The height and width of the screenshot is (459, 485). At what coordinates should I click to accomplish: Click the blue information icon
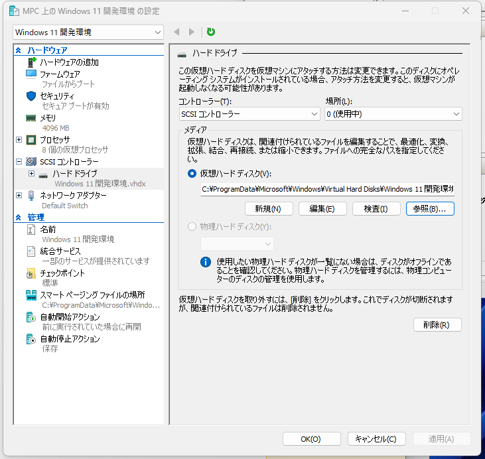pos(206,262)
